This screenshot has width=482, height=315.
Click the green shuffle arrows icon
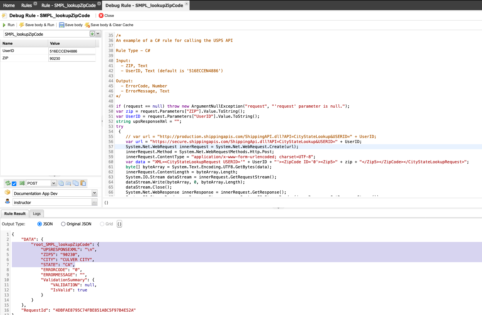22,183
